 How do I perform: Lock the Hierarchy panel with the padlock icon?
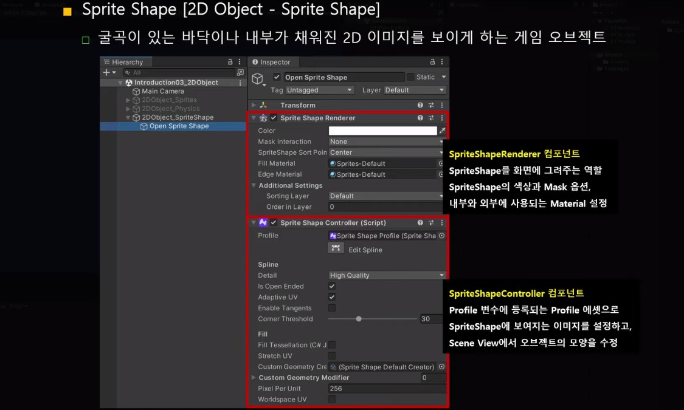(x=230, y=62)
